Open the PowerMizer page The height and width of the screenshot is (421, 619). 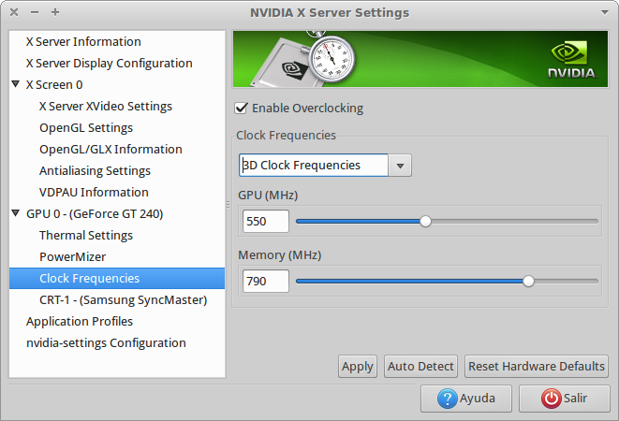coord(73,257)
